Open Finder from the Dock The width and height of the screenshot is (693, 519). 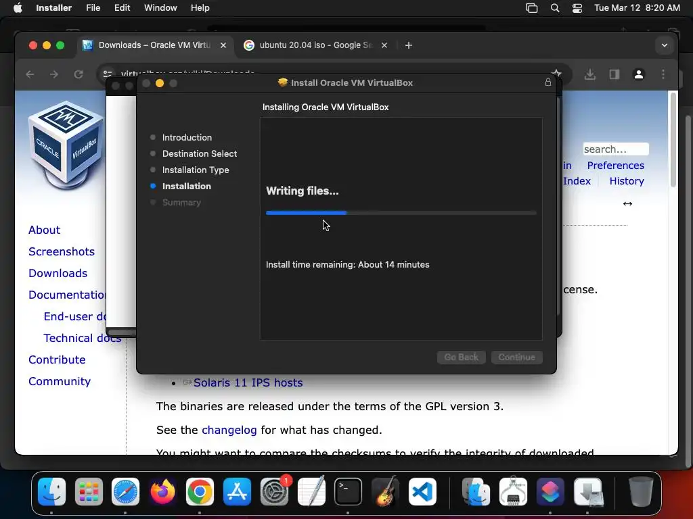pos(51,491)
